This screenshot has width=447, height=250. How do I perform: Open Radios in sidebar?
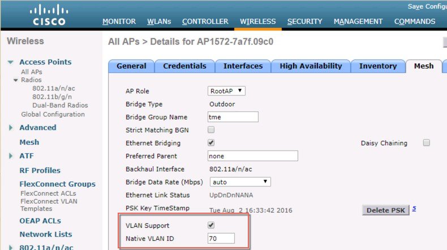[x=31, y=80]
